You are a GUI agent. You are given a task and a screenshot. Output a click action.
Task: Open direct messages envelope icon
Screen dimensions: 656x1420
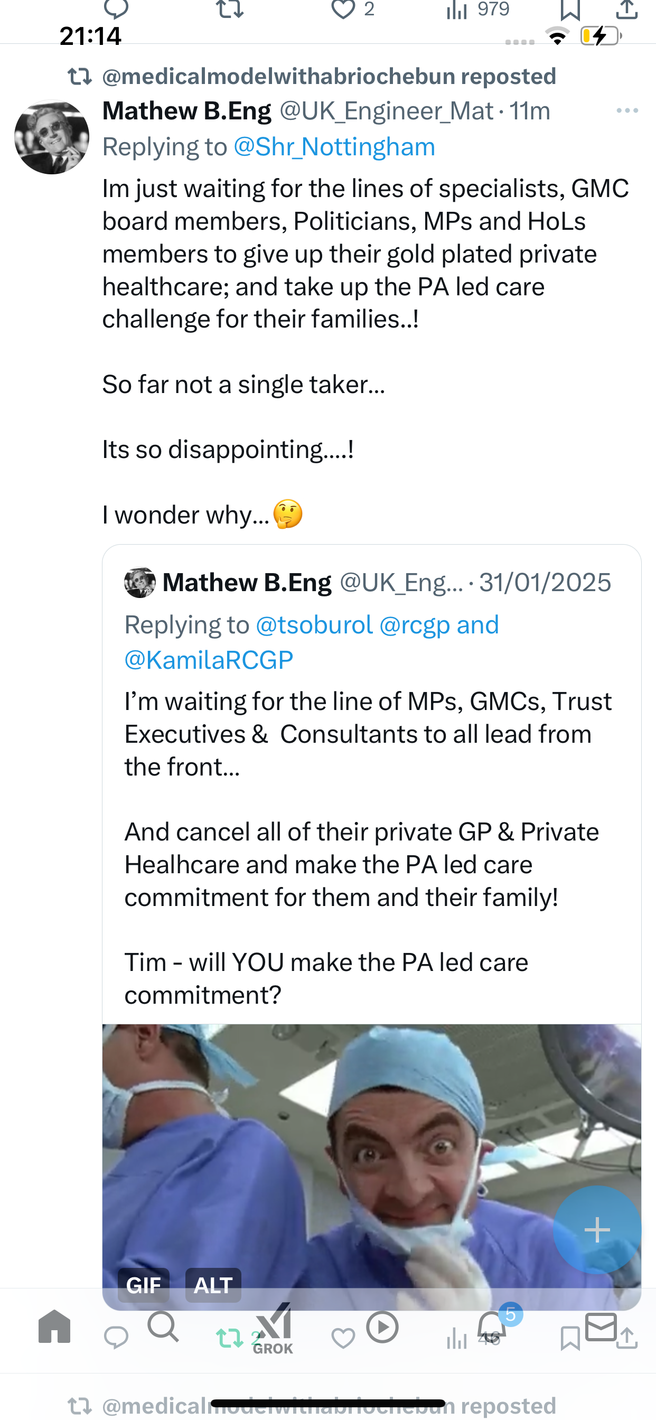(601, 1326)
